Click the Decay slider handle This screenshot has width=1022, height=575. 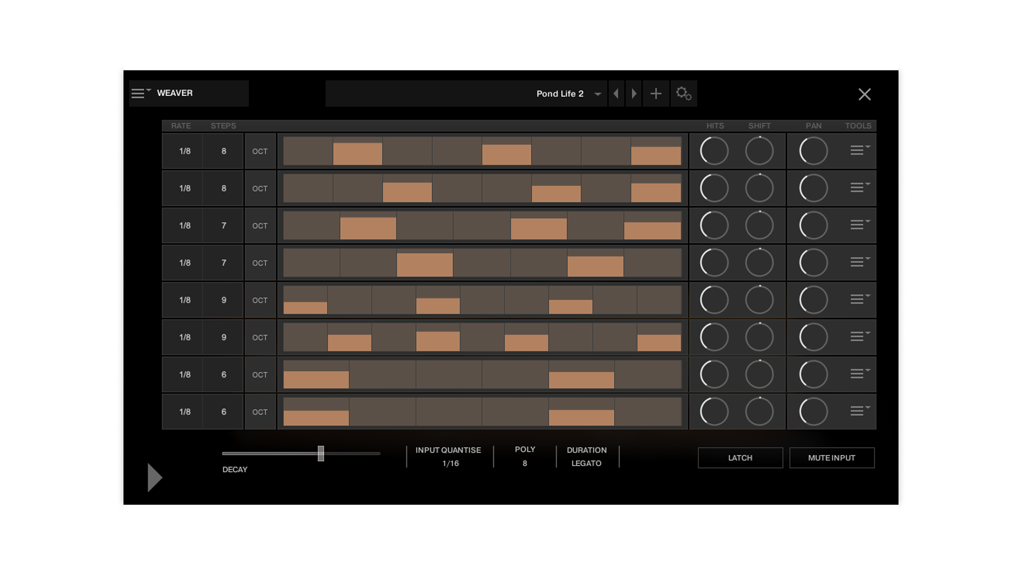tap(321, 454)
